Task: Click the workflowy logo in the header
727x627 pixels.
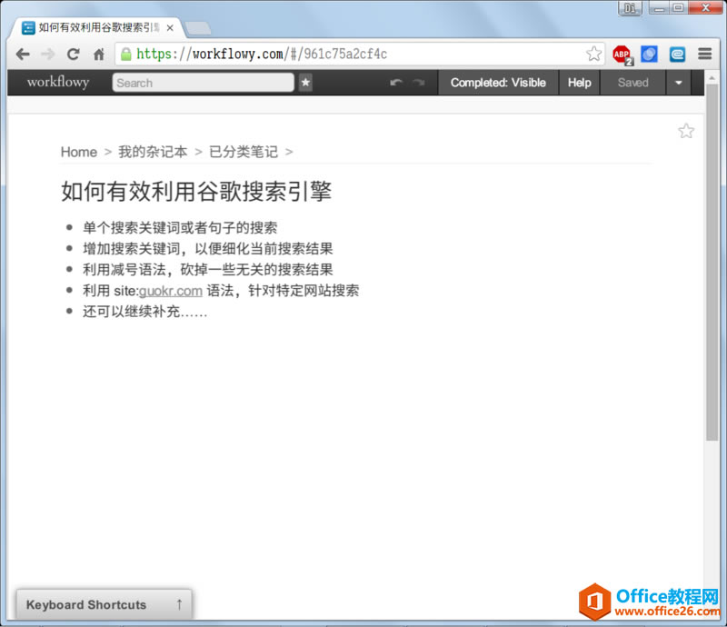Action: (x=56, y=83)
